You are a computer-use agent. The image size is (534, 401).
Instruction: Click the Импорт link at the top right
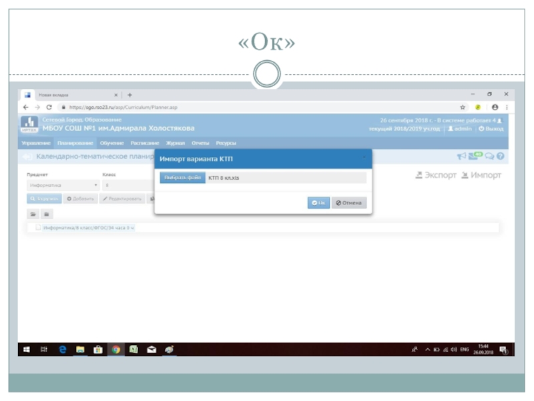pyautogui.click(x=481, y=175)
